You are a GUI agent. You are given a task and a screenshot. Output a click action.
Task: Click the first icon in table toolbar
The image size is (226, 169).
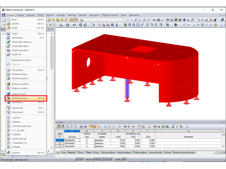pos(59,127)
